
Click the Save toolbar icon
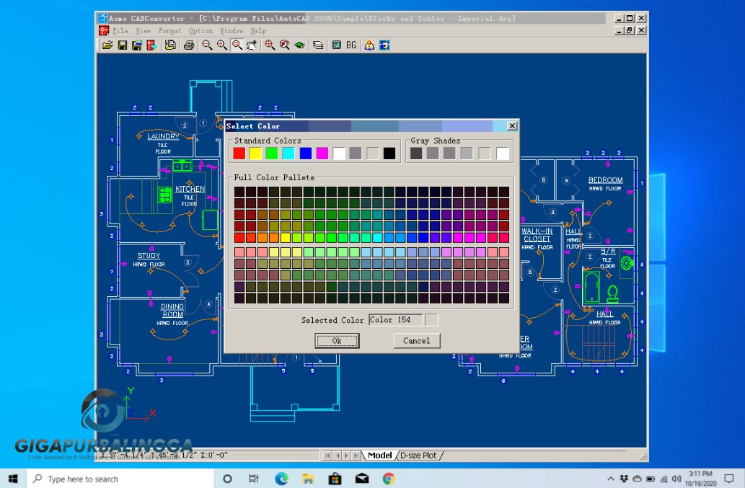pos(123,45)
